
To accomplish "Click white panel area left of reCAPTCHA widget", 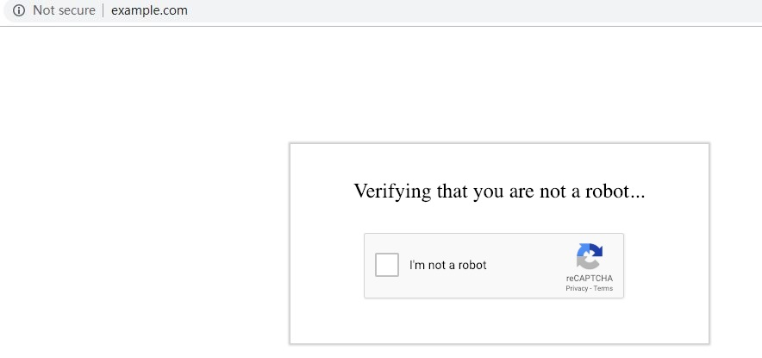I will coord(327,265).
